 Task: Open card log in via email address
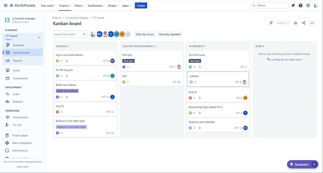(x=85, y=57)
